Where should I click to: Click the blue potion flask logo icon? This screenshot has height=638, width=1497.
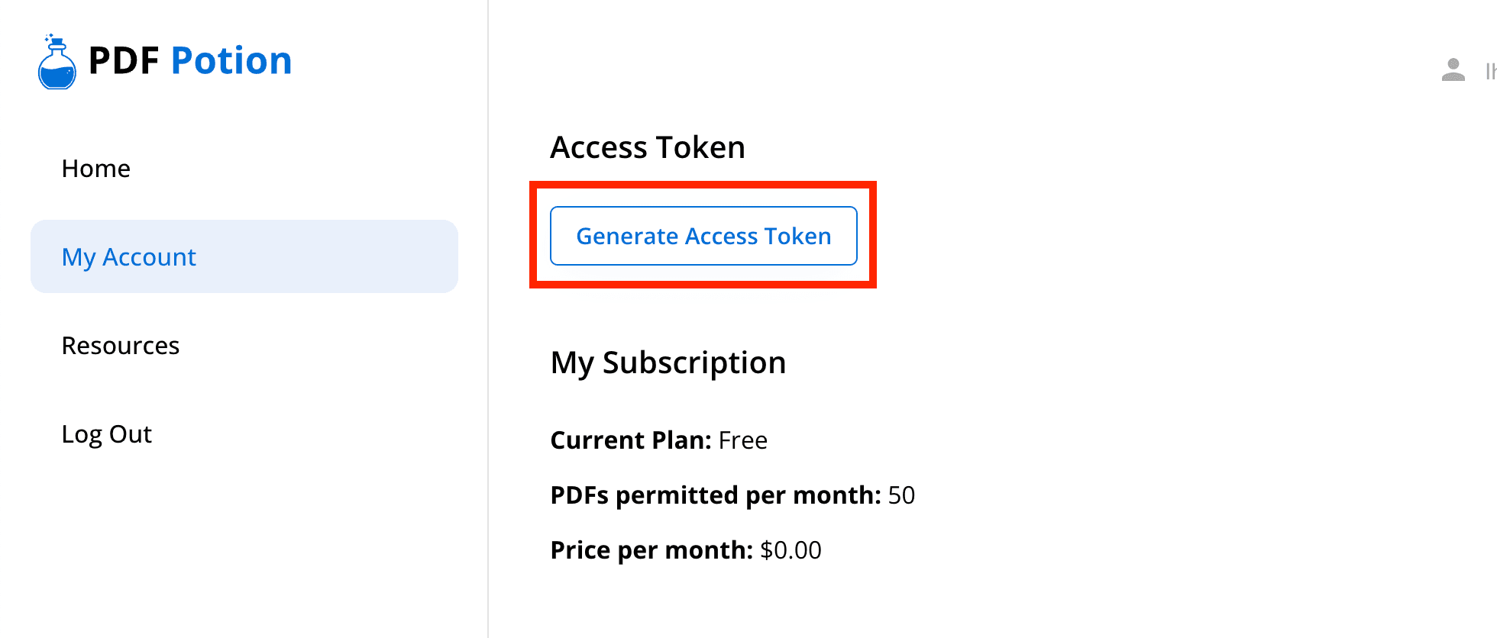coord(57,62)
